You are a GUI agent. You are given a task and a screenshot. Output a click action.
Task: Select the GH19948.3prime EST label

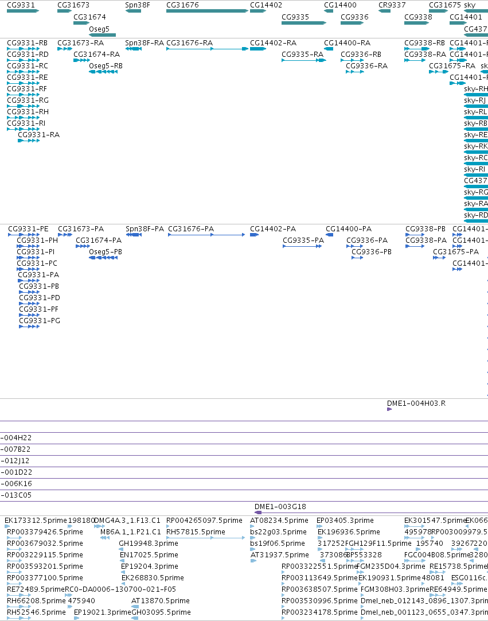pyautogui.click(x=149, y=544)
